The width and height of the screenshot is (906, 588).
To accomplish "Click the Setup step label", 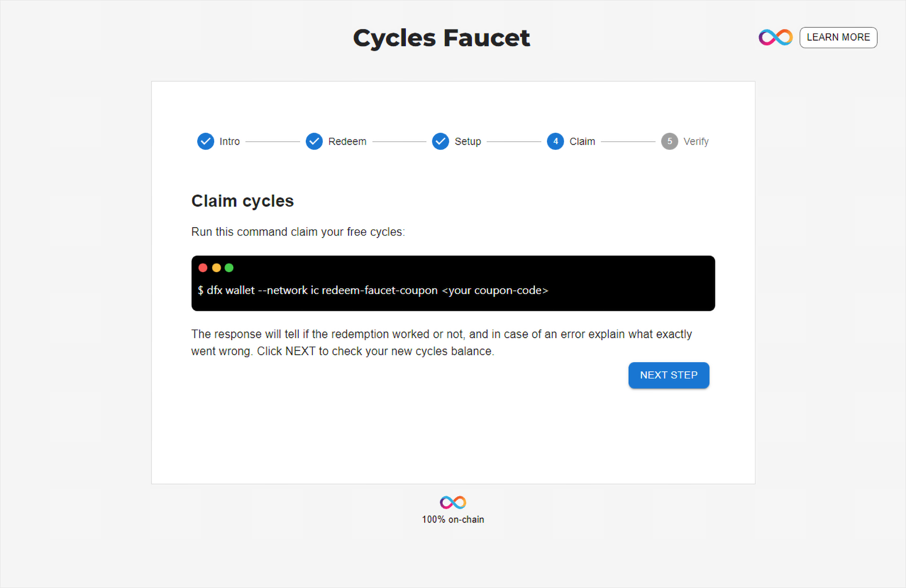I will coord(468,141).
